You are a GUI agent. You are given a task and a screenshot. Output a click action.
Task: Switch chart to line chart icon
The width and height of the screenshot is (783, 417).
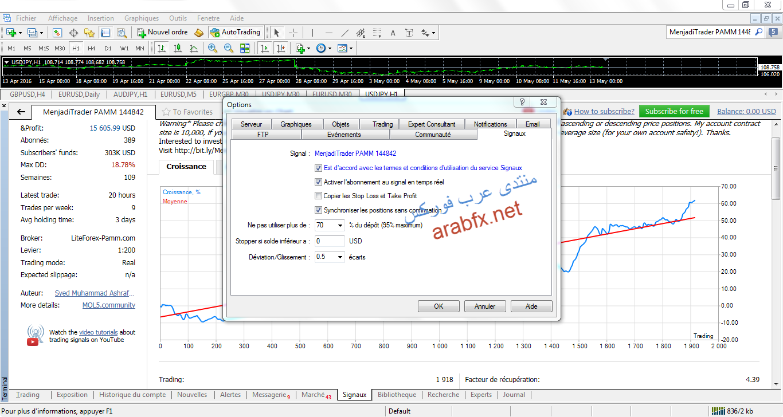(x=194, y=48)
